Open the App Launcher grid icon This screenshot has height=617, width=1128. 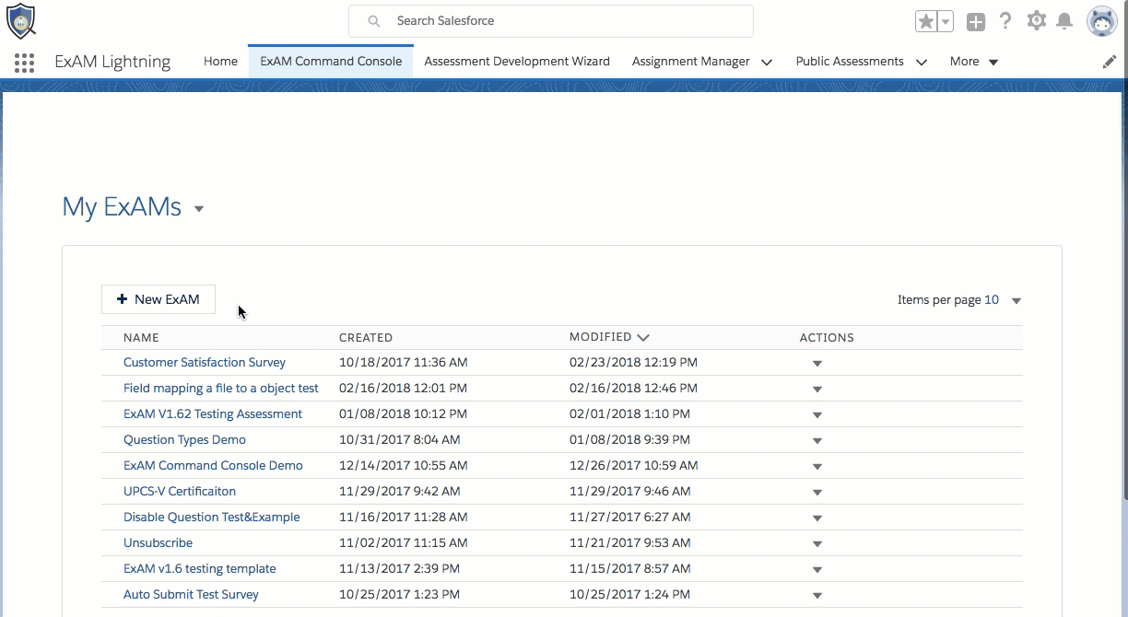point(25,62)
